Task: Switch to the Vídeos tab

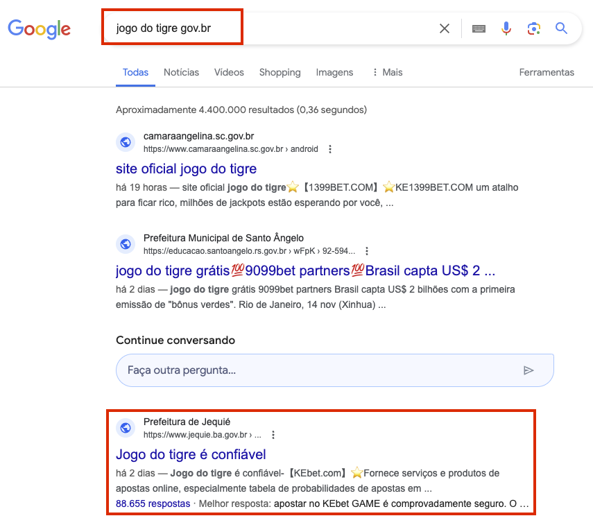Action: click(229, 72)
